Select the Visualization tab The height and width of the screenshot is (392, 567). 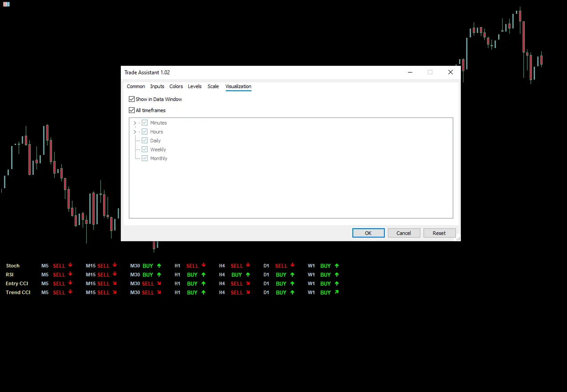tap(238, 86)
